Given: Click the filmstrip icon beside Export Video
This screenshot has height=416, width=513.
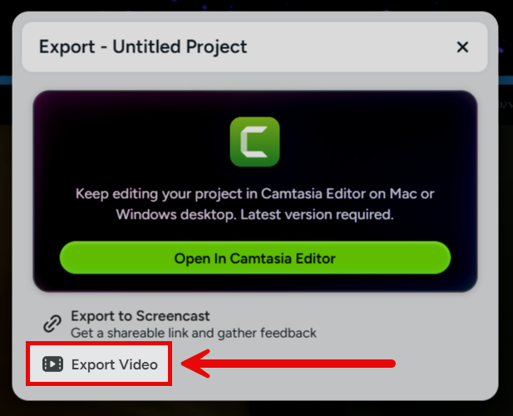Looking at the screenshot, I should click(x=52, y=364).
